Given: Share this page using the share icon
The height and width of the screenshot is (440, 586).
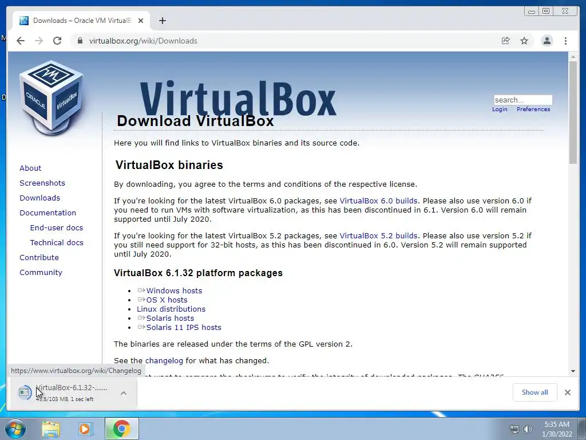Looking at the screenshot, I should 506,41.
